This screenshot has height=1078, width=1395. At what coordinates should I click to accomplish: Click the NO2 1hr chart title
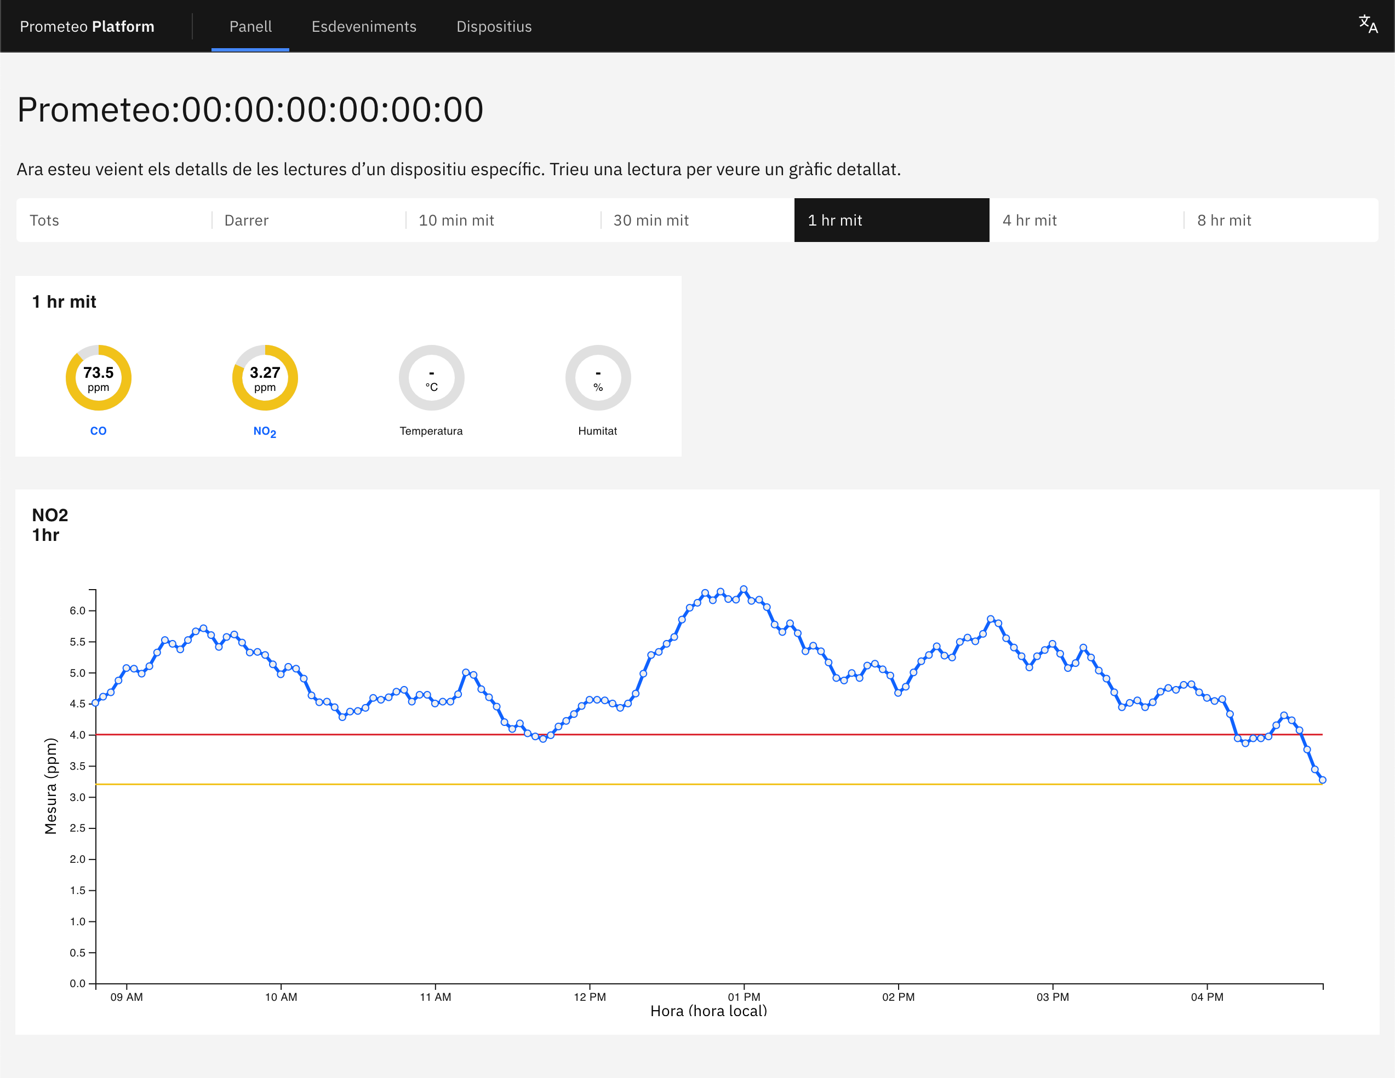[x=50, y=524]
